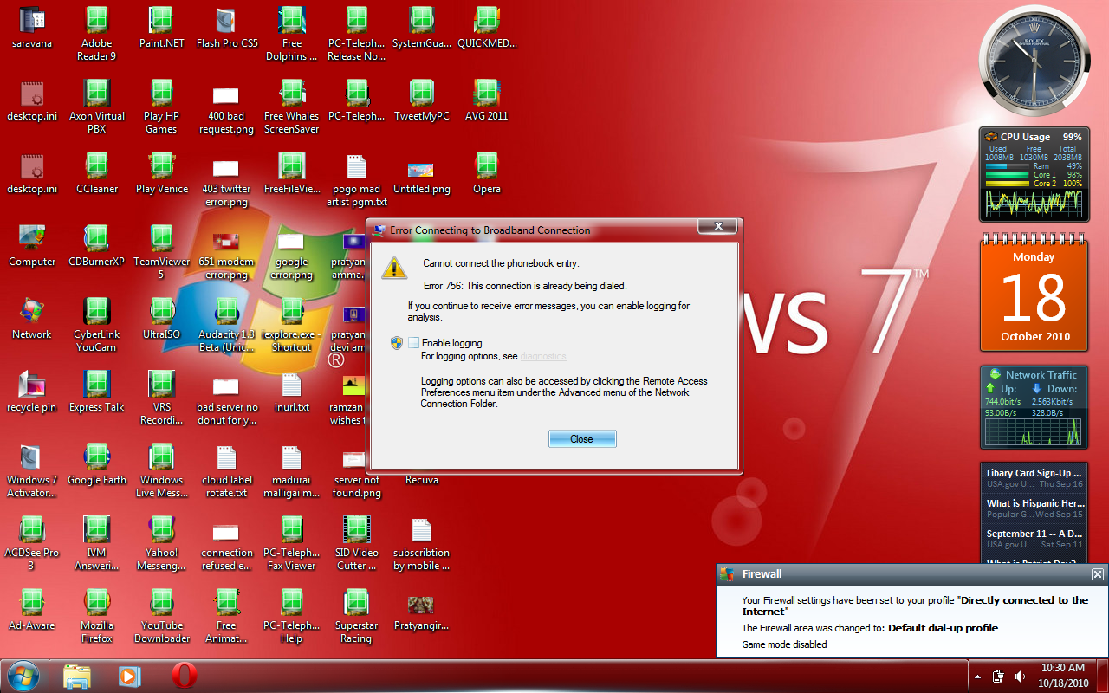Screen dimensions: 1109x693
Task: Select the SID Video Cutter icon
Action: (356, 544)
